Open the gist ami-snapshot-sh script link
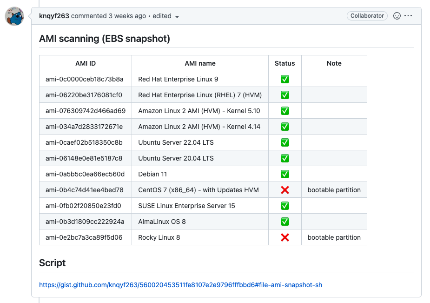Image resolution: width=430 pixels, height=303 pixels. pyautogui.click(x=180, y=285)
